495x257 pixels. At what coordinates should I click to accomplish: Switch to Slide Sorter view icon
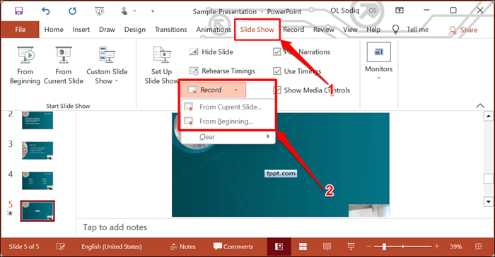303,246
